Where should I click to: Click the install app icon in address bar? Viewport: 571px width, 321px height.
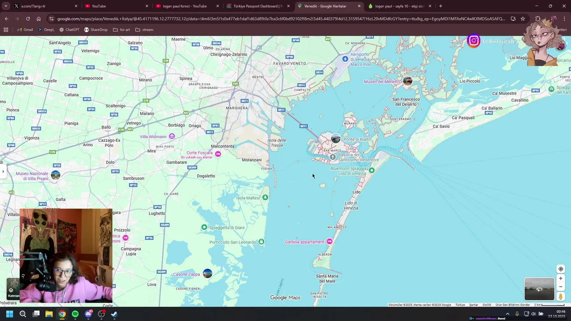click(x=513, y=19)
